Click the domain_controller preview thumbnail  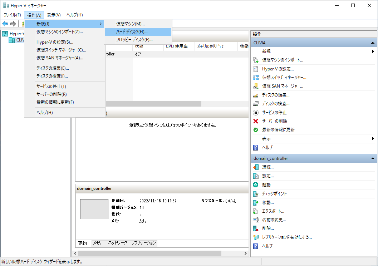94,209
